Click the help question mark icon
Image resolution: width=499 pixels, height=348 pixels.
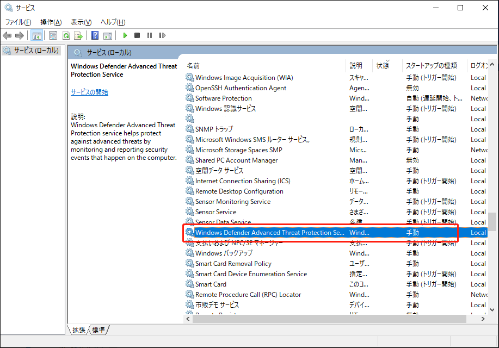tap(95, 35)
